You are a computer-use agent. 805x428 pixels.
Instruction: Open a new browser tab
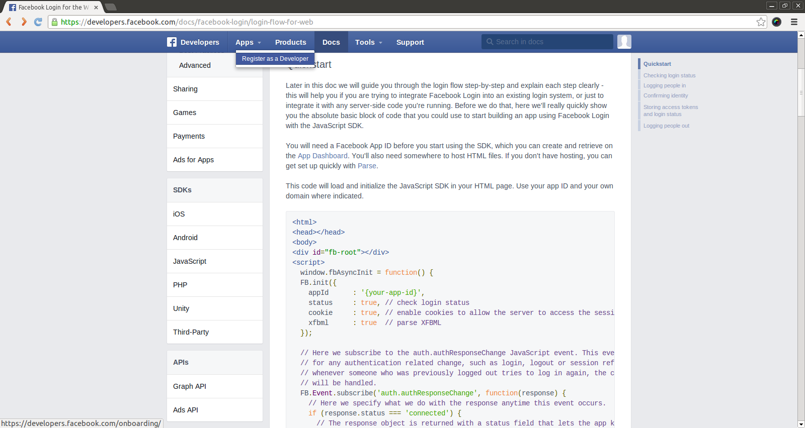pyautogui.click(x=111, y=7)
